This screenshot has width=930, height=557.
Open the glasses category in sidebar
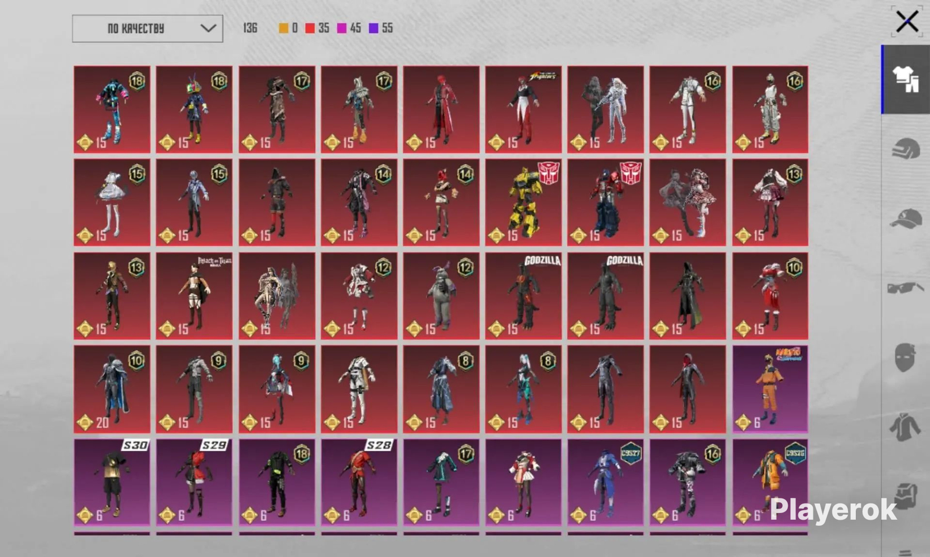click(x=905, y=288)
